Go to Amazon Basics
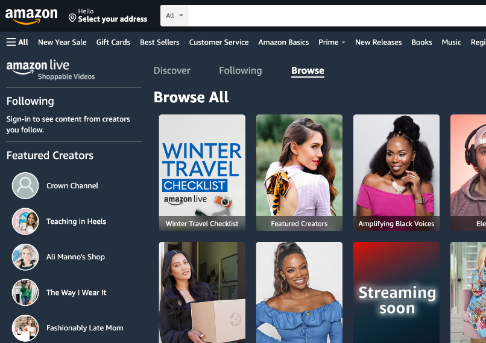The height and width of the screenshot is (343, 486). click(283, 42)
